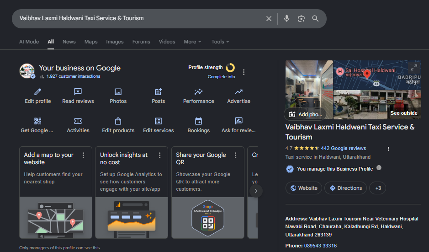429x252 pixels.
Task: Open options on Share your Google QR card
Action: pyautogui.click(x=236, y=155)
